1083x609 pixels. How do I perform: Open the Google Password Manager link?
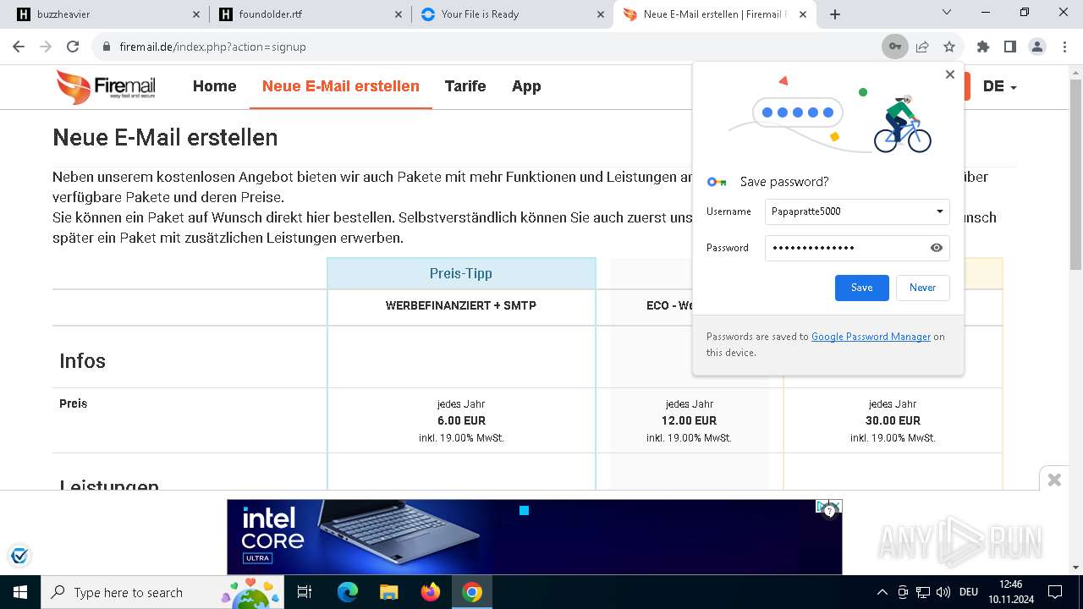tap(871, 337)
